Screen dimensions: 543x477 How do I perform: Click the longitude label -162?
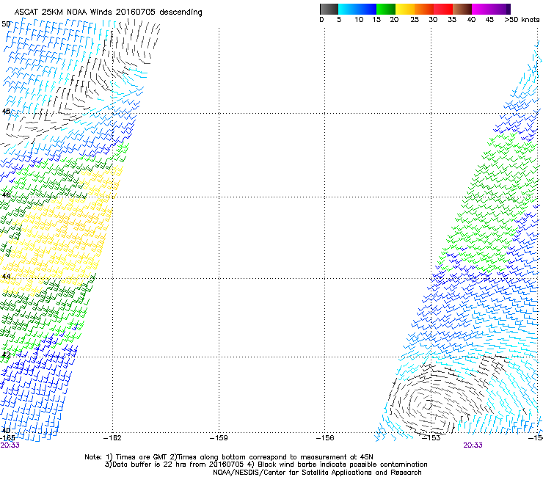[x=112, y=438]
